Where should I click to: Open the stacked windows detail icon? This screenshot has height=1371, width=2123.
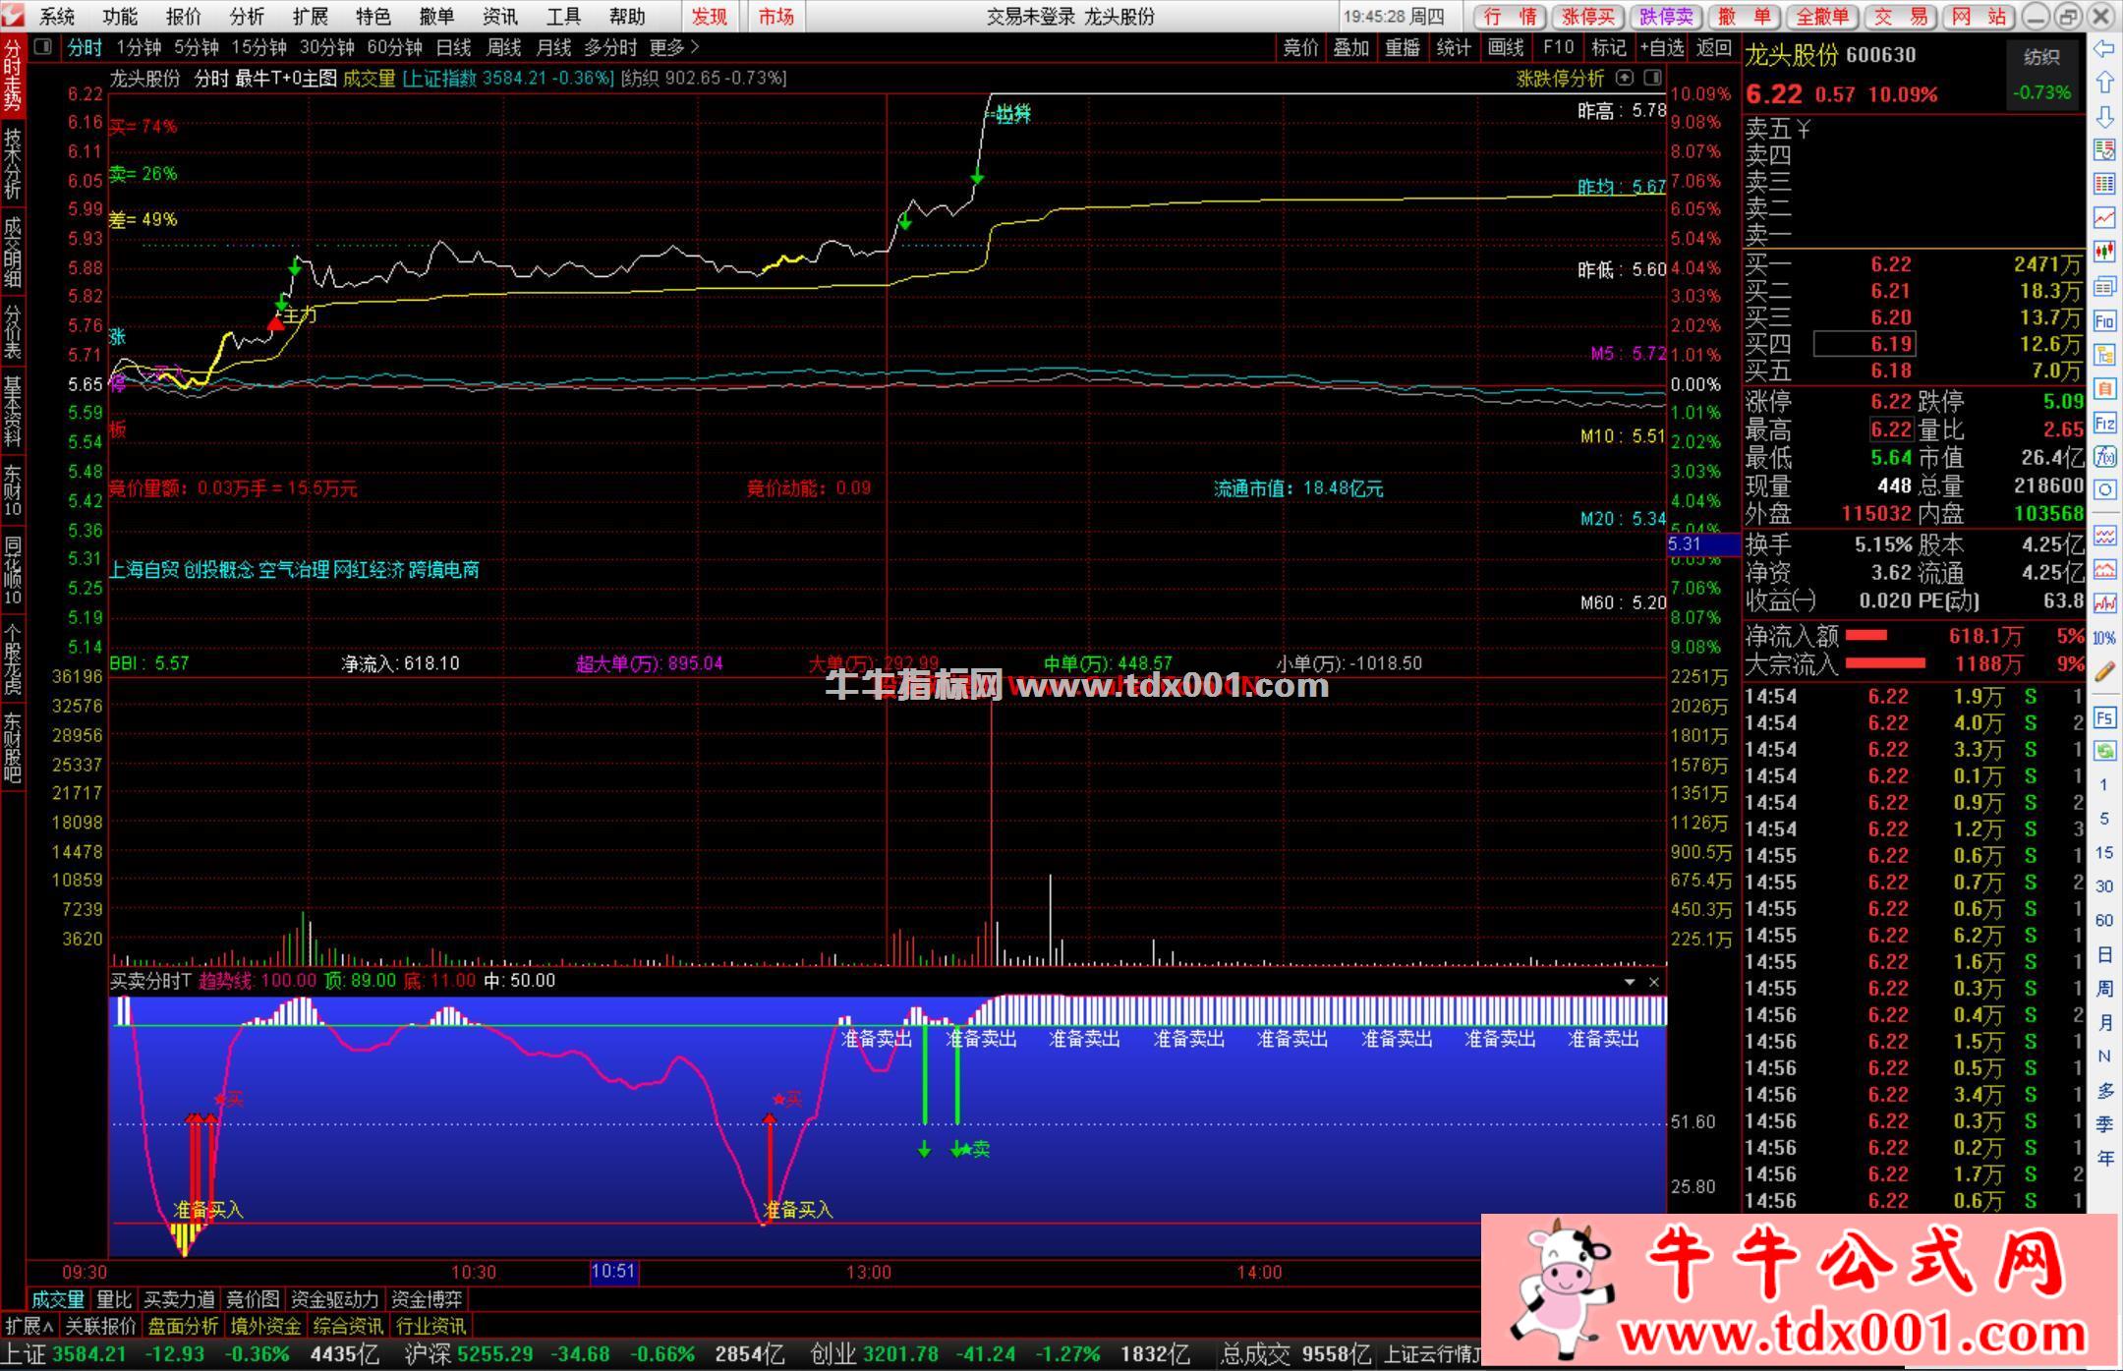[x=2104, y=287]
